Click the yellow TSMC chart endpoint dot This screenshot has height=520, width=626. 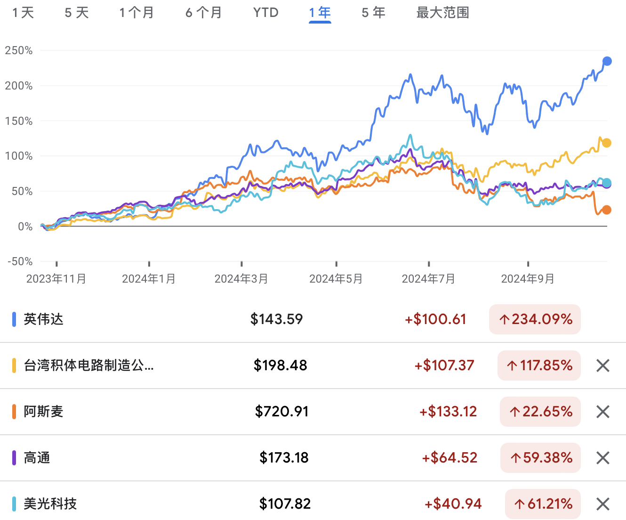pyautogui.click(x=607, y=143)
